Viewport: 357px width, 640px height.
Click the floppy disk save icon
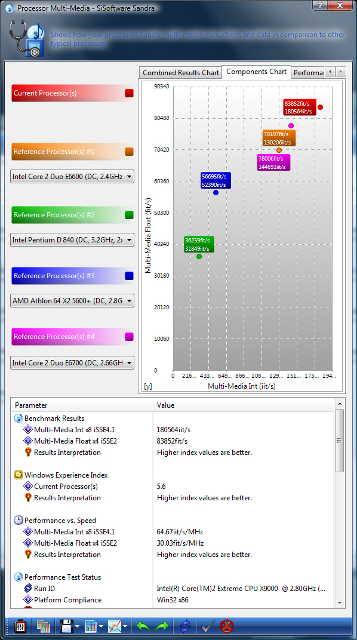pyautogui.click(x=66, y=626)
